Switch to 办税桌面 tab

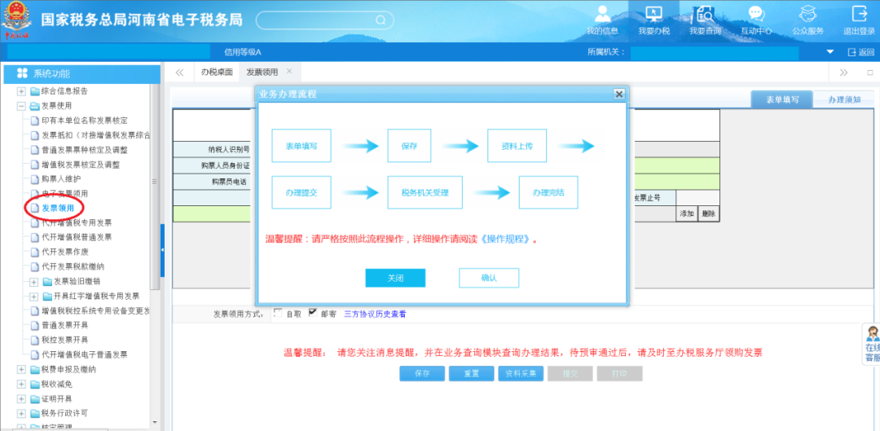tap(217, 72)
